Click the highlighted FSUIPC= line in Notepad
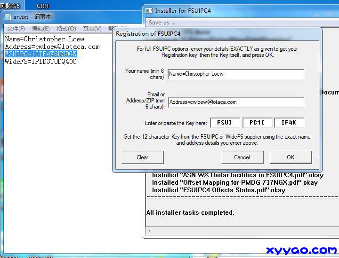Viewport: 339px width, 258px height. click(40, 54)
